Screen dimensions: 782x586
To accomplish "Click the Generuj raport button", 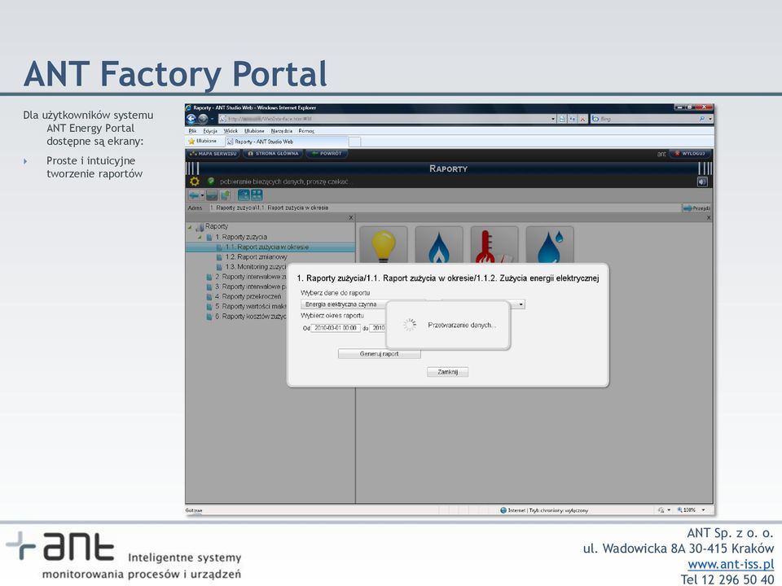I will [379, 354].
